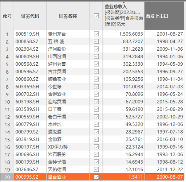Viewport: 186px width, 182px height.
Task: Toggle checkbox in the 古井贡酒 row
Action: coord(96,72)
